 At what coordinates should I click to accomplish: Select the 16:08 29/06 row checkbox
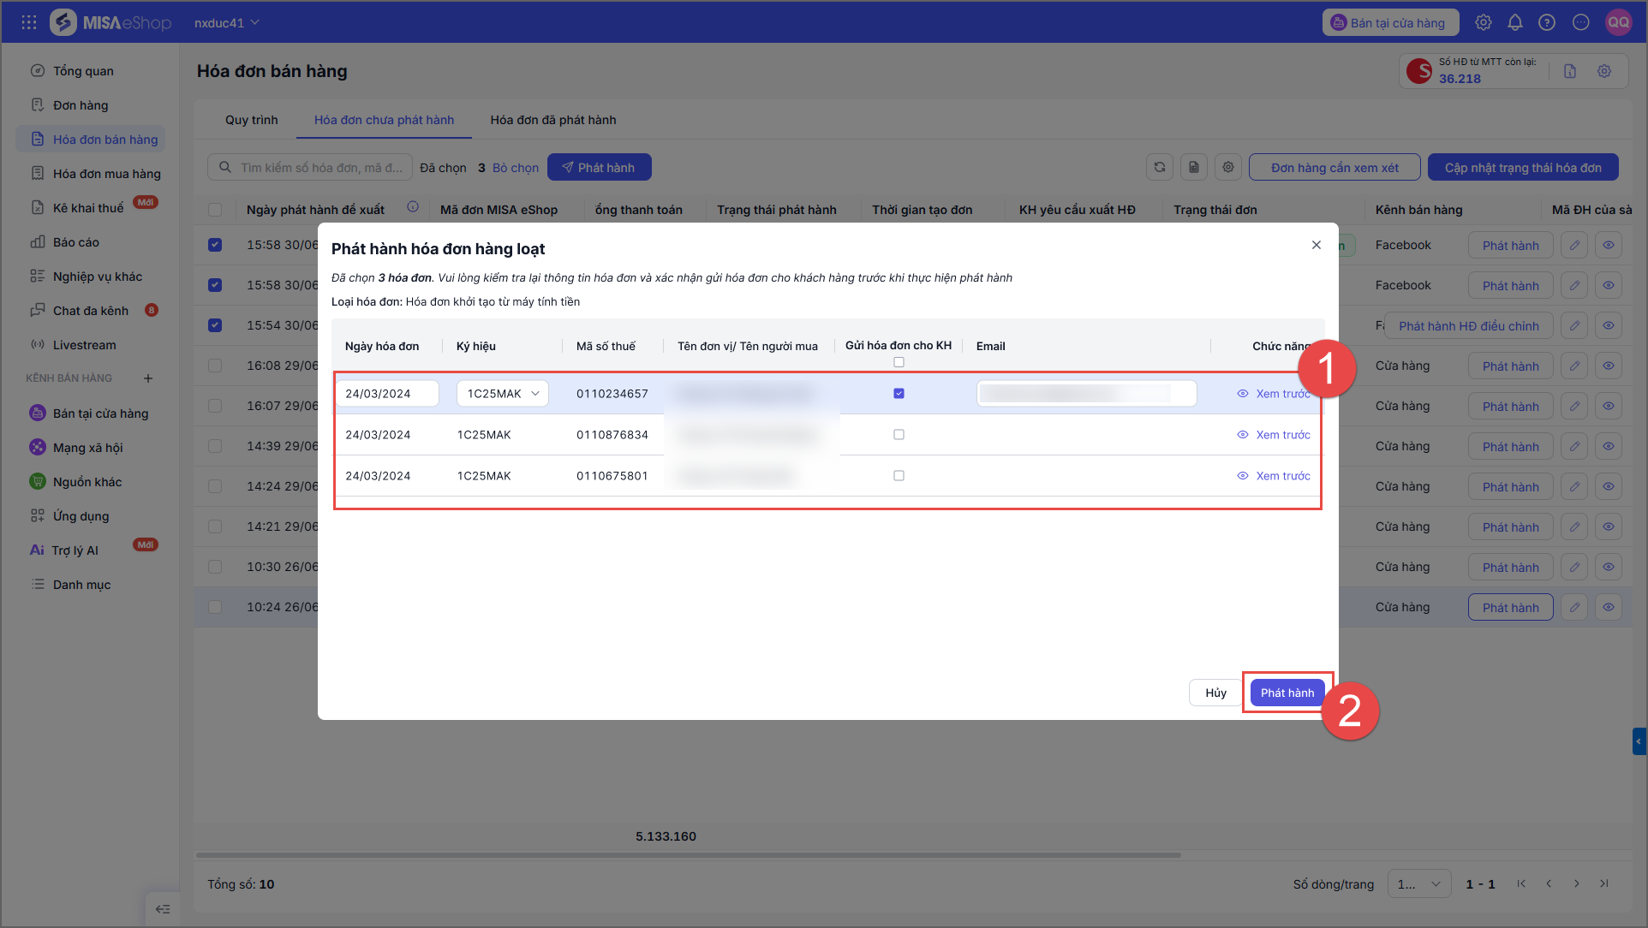pos(215,366)
